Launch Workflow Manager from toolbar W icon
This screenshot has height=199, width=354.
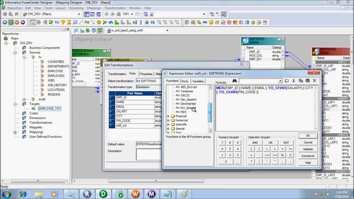pyautogui.click(x=17, y=22)
